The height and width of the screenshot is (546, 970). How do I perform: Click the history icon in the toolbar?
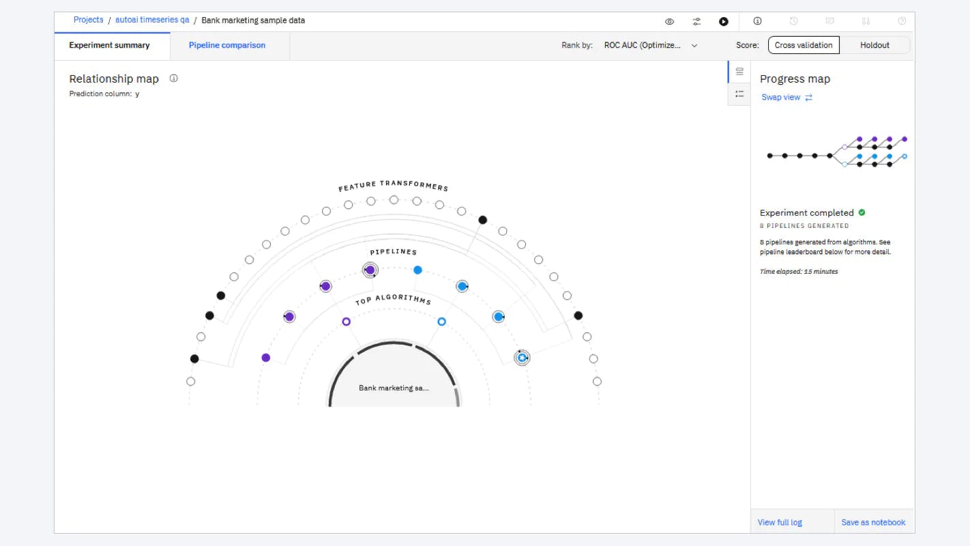pyautogui.click(x=793, y=21)
